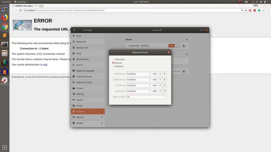The image size is (271, 152).
Task: Launch Google Chrome from the dock
Action: (x=5, y=27)
